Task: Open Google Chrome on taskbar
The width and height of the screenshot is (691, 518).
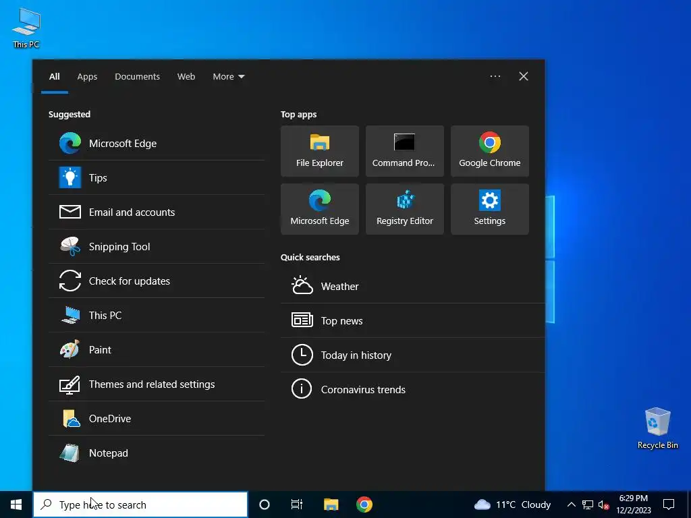Action: [364, 505]
